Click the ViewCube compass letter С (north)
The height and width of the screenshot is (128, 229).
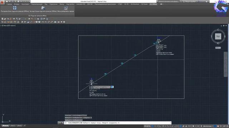[x=218, y=30]
